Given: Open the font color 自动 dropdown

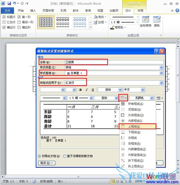Looking at the screenshot, I should click(x=120, y=90).
